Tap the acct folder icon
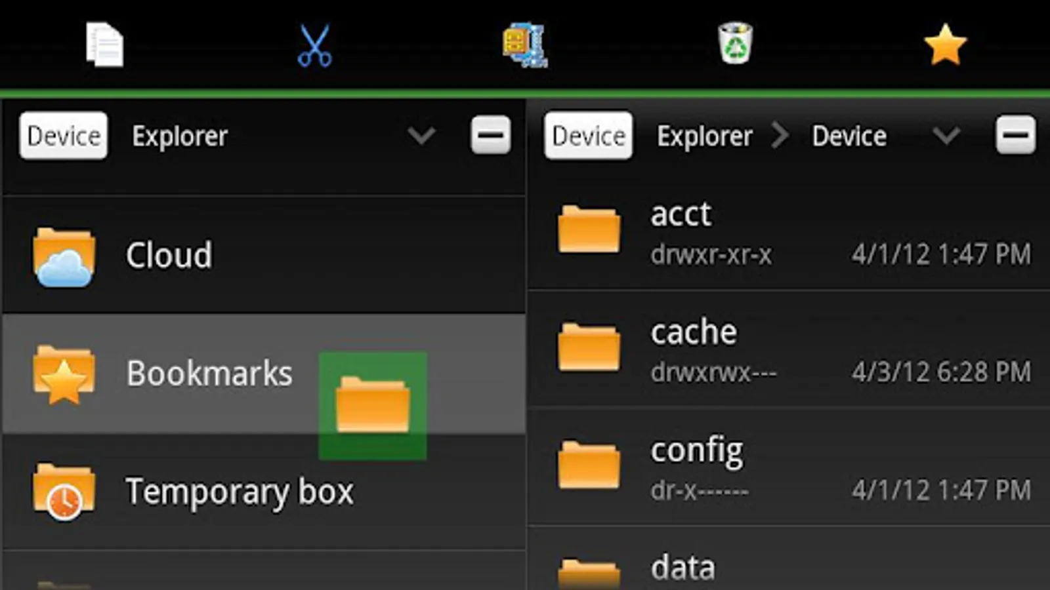The image size is (1050, 590). tap(589, 229)
